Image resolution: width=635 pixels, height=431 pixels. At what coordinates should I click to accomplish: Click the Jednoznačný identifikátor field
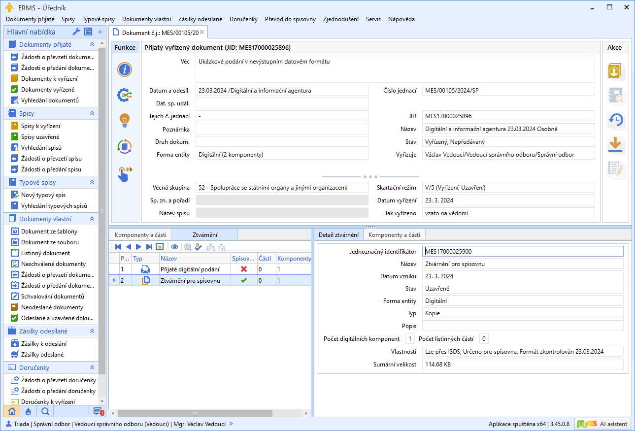coord(522,251)
